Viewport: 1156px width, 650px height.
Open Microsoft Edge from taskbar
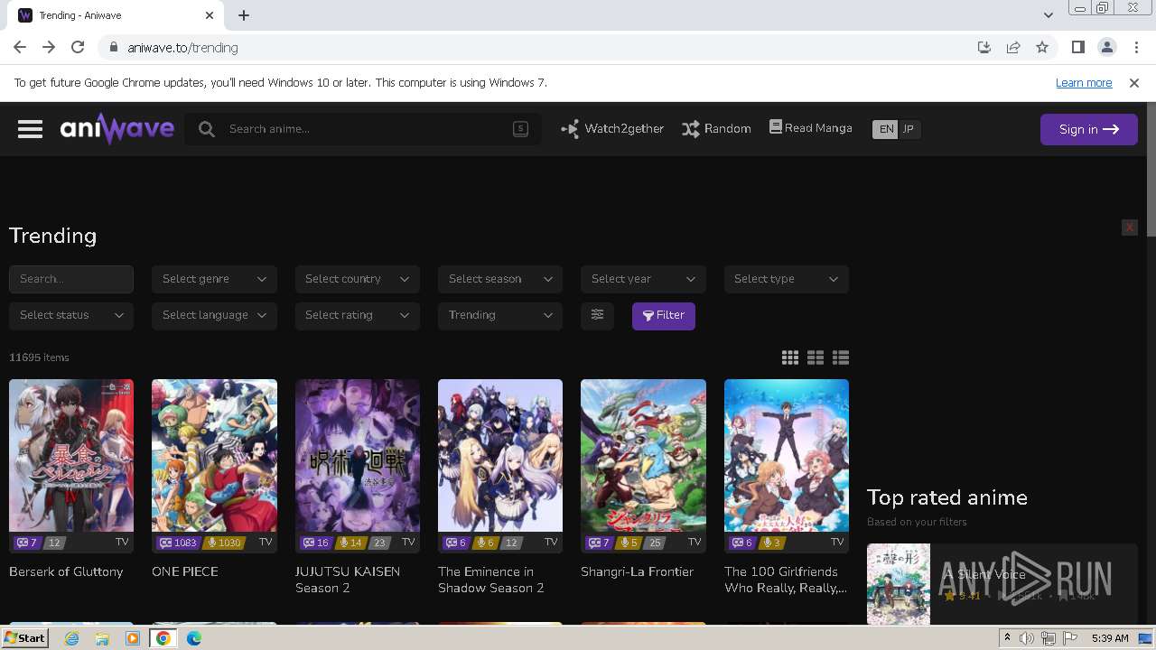[194, 638]
